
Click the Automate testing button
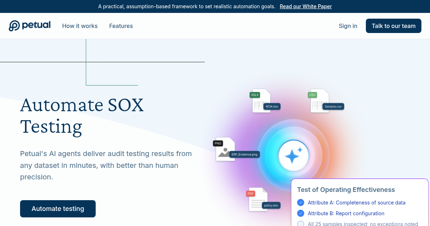pyautogui.click(x=58, y=209)
